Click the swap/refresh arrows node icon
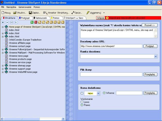The width and height of the screenshot is (162, 121). [47, 22]
